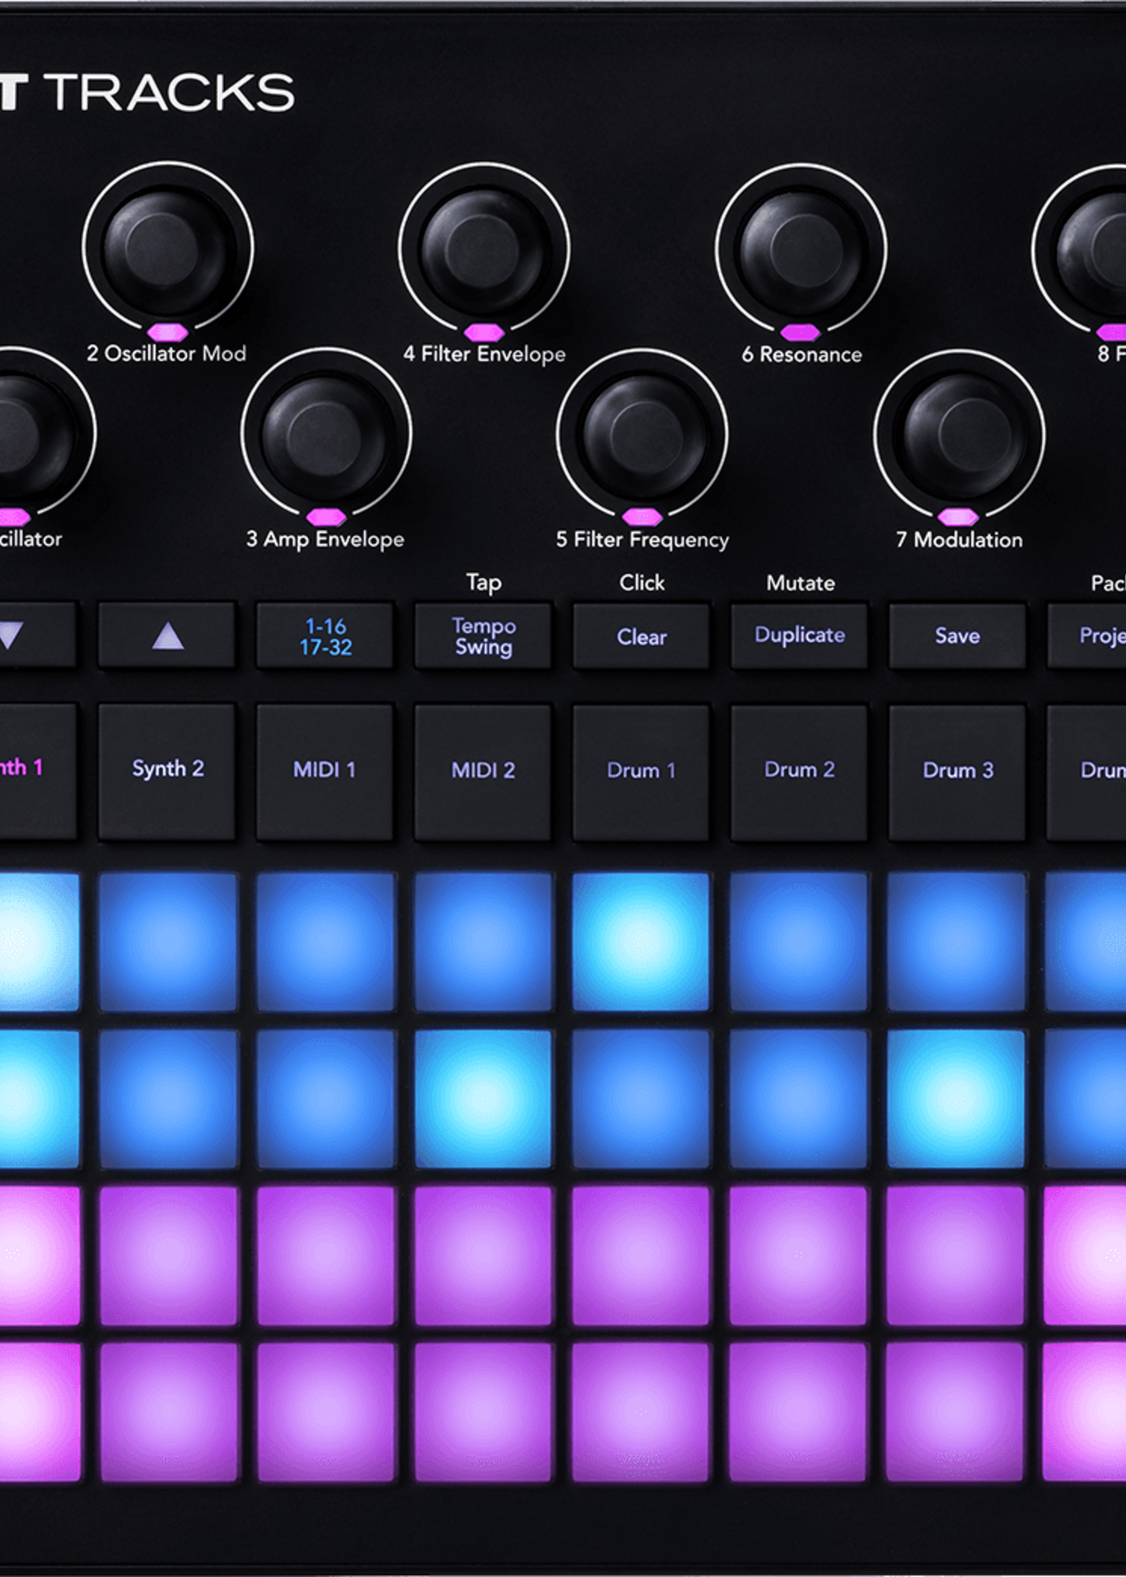Tap top blue row pad under Drum 3
1126x1577 pixels.
pos(956,942)
